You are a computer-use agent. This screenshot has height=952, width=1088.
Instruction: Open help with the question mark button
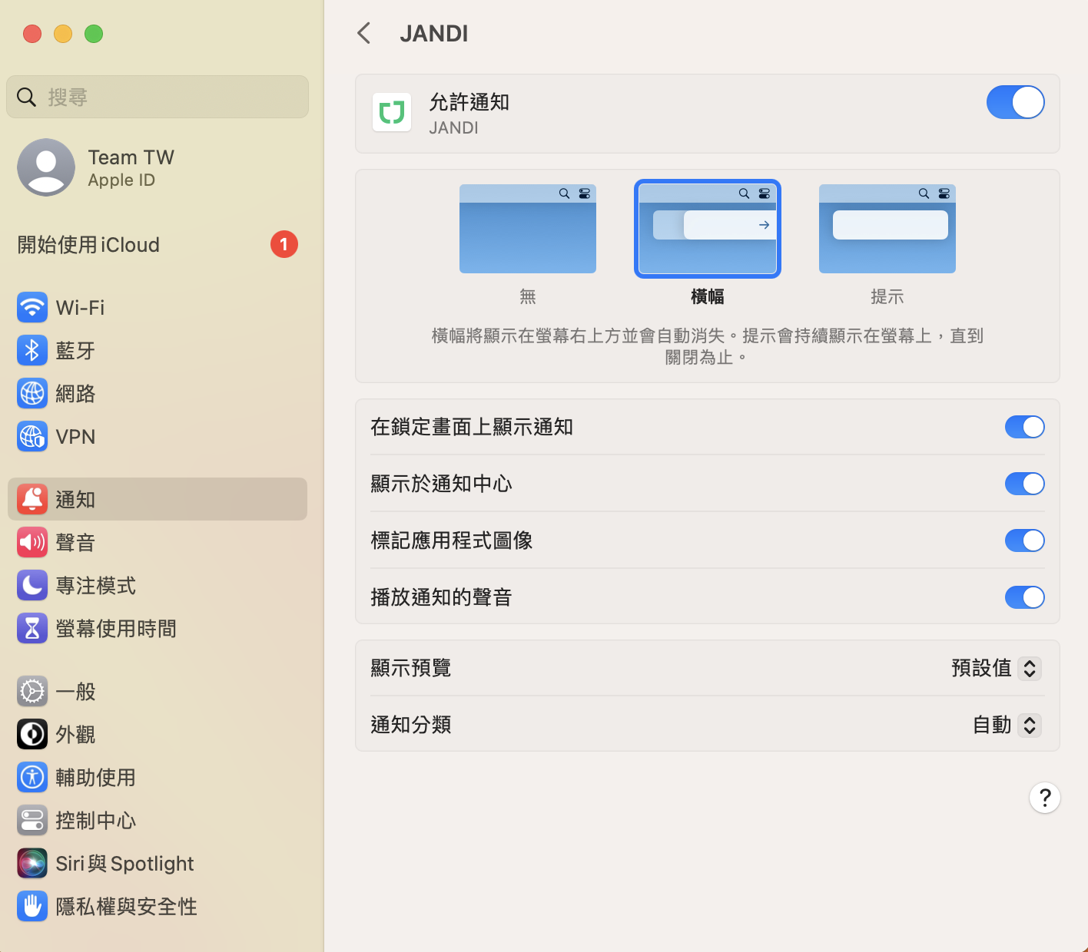pyautogui.click(x=1045, y=798)
